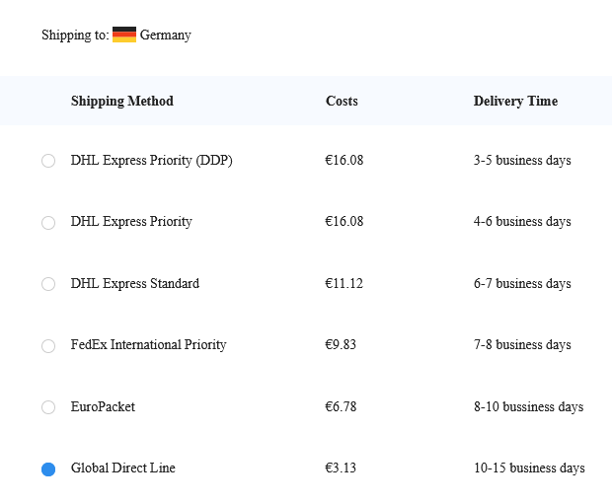Select DHL Express Standard radio button

pyautogui.click(x=48, y=284)
